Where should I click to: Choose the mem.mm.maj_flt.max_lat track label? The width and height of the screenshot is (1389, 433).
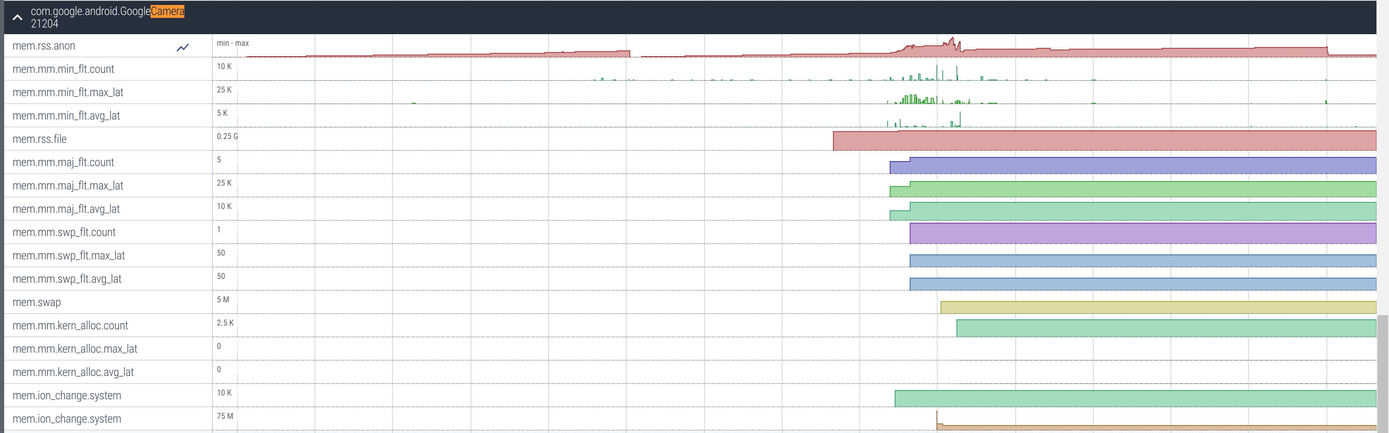68,186
